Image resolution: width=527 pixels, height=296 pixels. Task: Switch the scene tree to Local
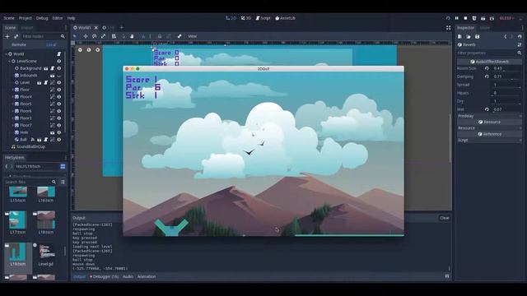pos(51,44)
